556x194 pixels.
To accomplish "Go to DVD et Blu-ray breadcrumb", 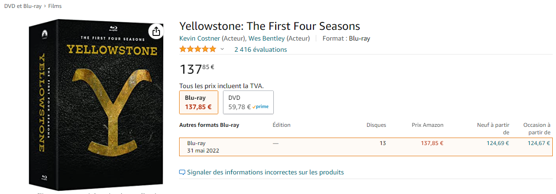I will tap(23, 7).
